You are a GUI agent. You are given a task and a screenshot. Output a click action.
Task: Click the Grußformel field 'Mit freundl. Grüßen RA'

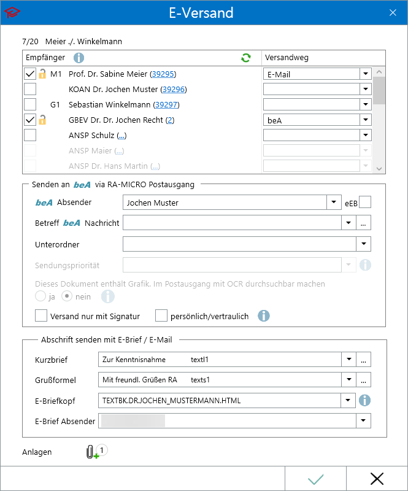tap(220, 379)
